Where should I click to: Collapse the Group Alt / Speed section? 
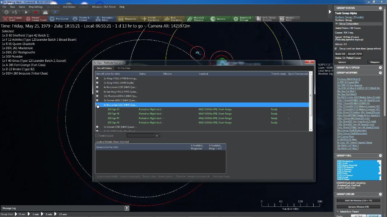[380, 68]
